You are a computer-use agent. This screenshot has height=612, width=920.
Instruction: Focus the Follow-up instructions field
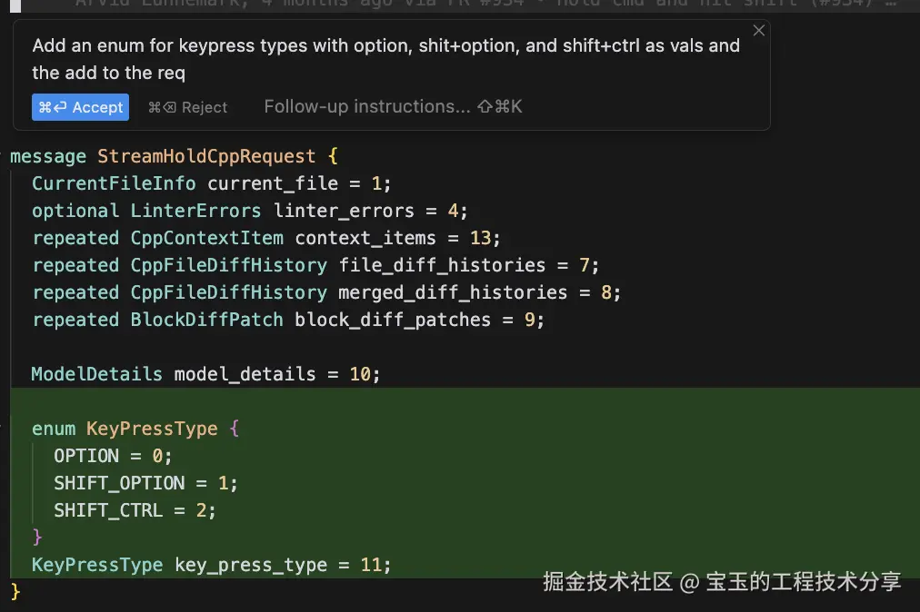[367, 106]
